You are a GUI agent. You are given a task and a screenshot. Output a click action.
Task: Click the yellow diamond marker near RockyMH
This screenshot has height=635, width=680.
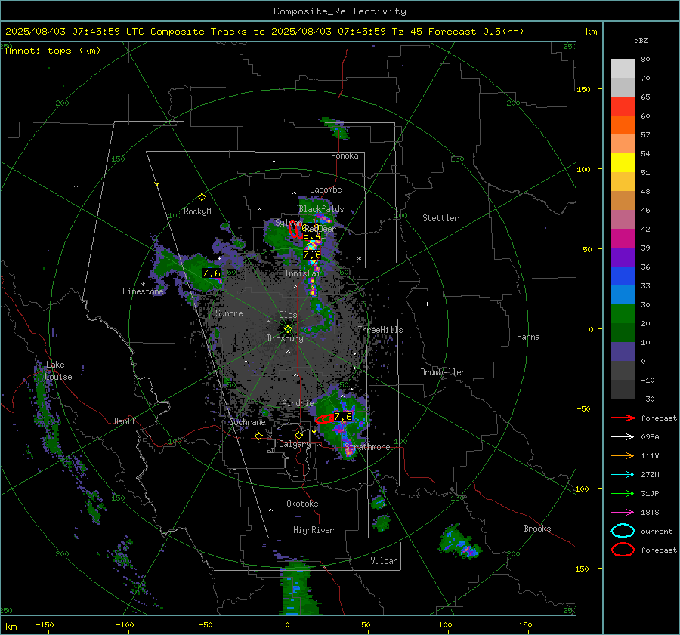[202, 197]
